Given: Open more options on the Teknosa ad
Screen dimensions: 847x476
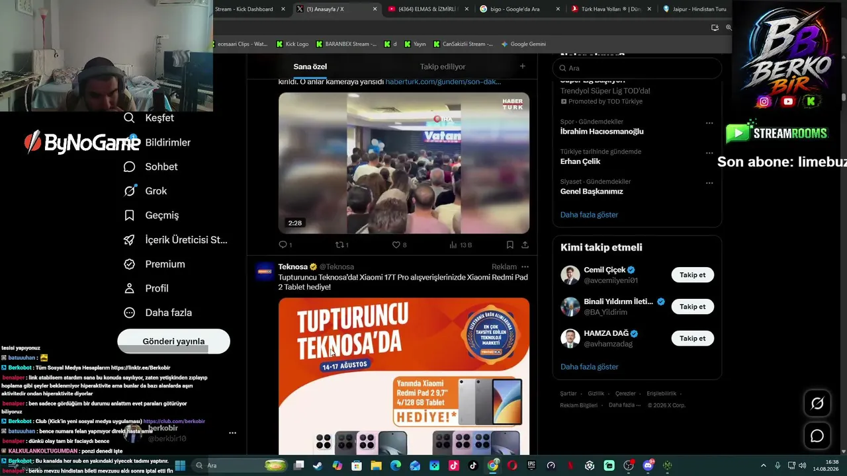Looking at the screenshot, I should tap(525, 266).
